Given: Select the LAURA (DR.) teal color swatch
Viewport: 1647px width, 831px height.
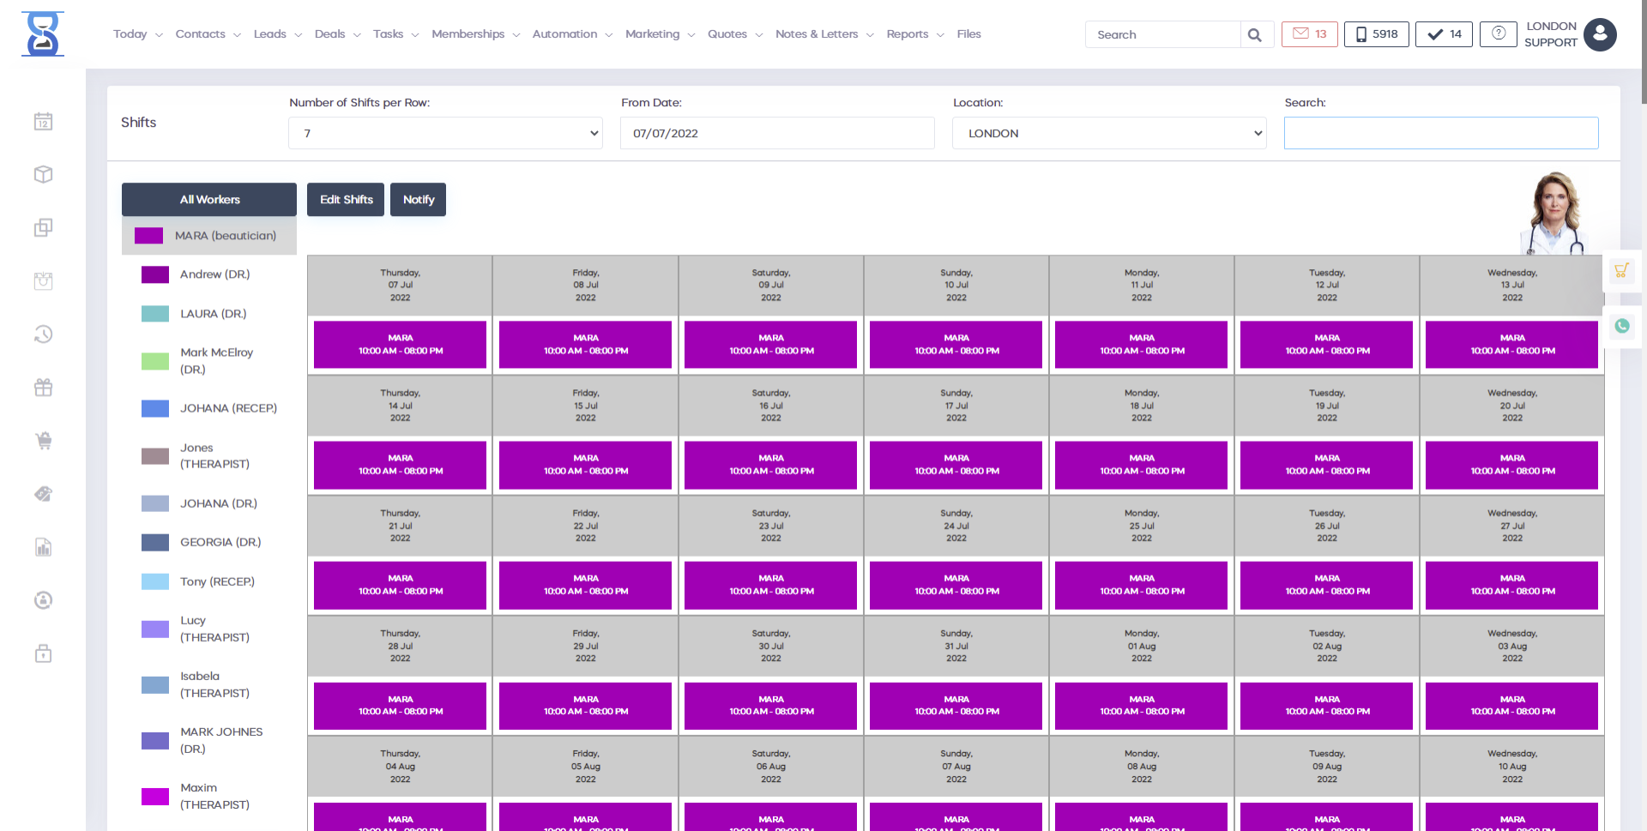Looking at the screenshot, I should click(155, 314).
